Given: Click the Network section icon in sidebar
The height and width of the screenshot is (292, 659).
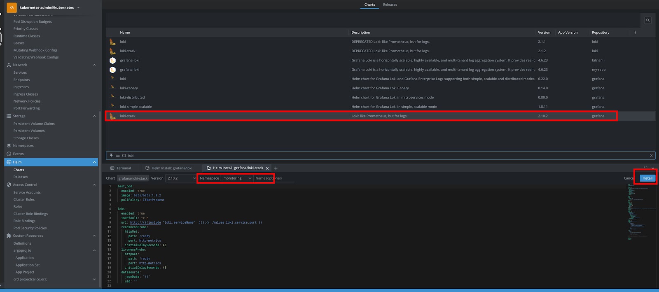Looking at the screenshot, I should [9, 65].
